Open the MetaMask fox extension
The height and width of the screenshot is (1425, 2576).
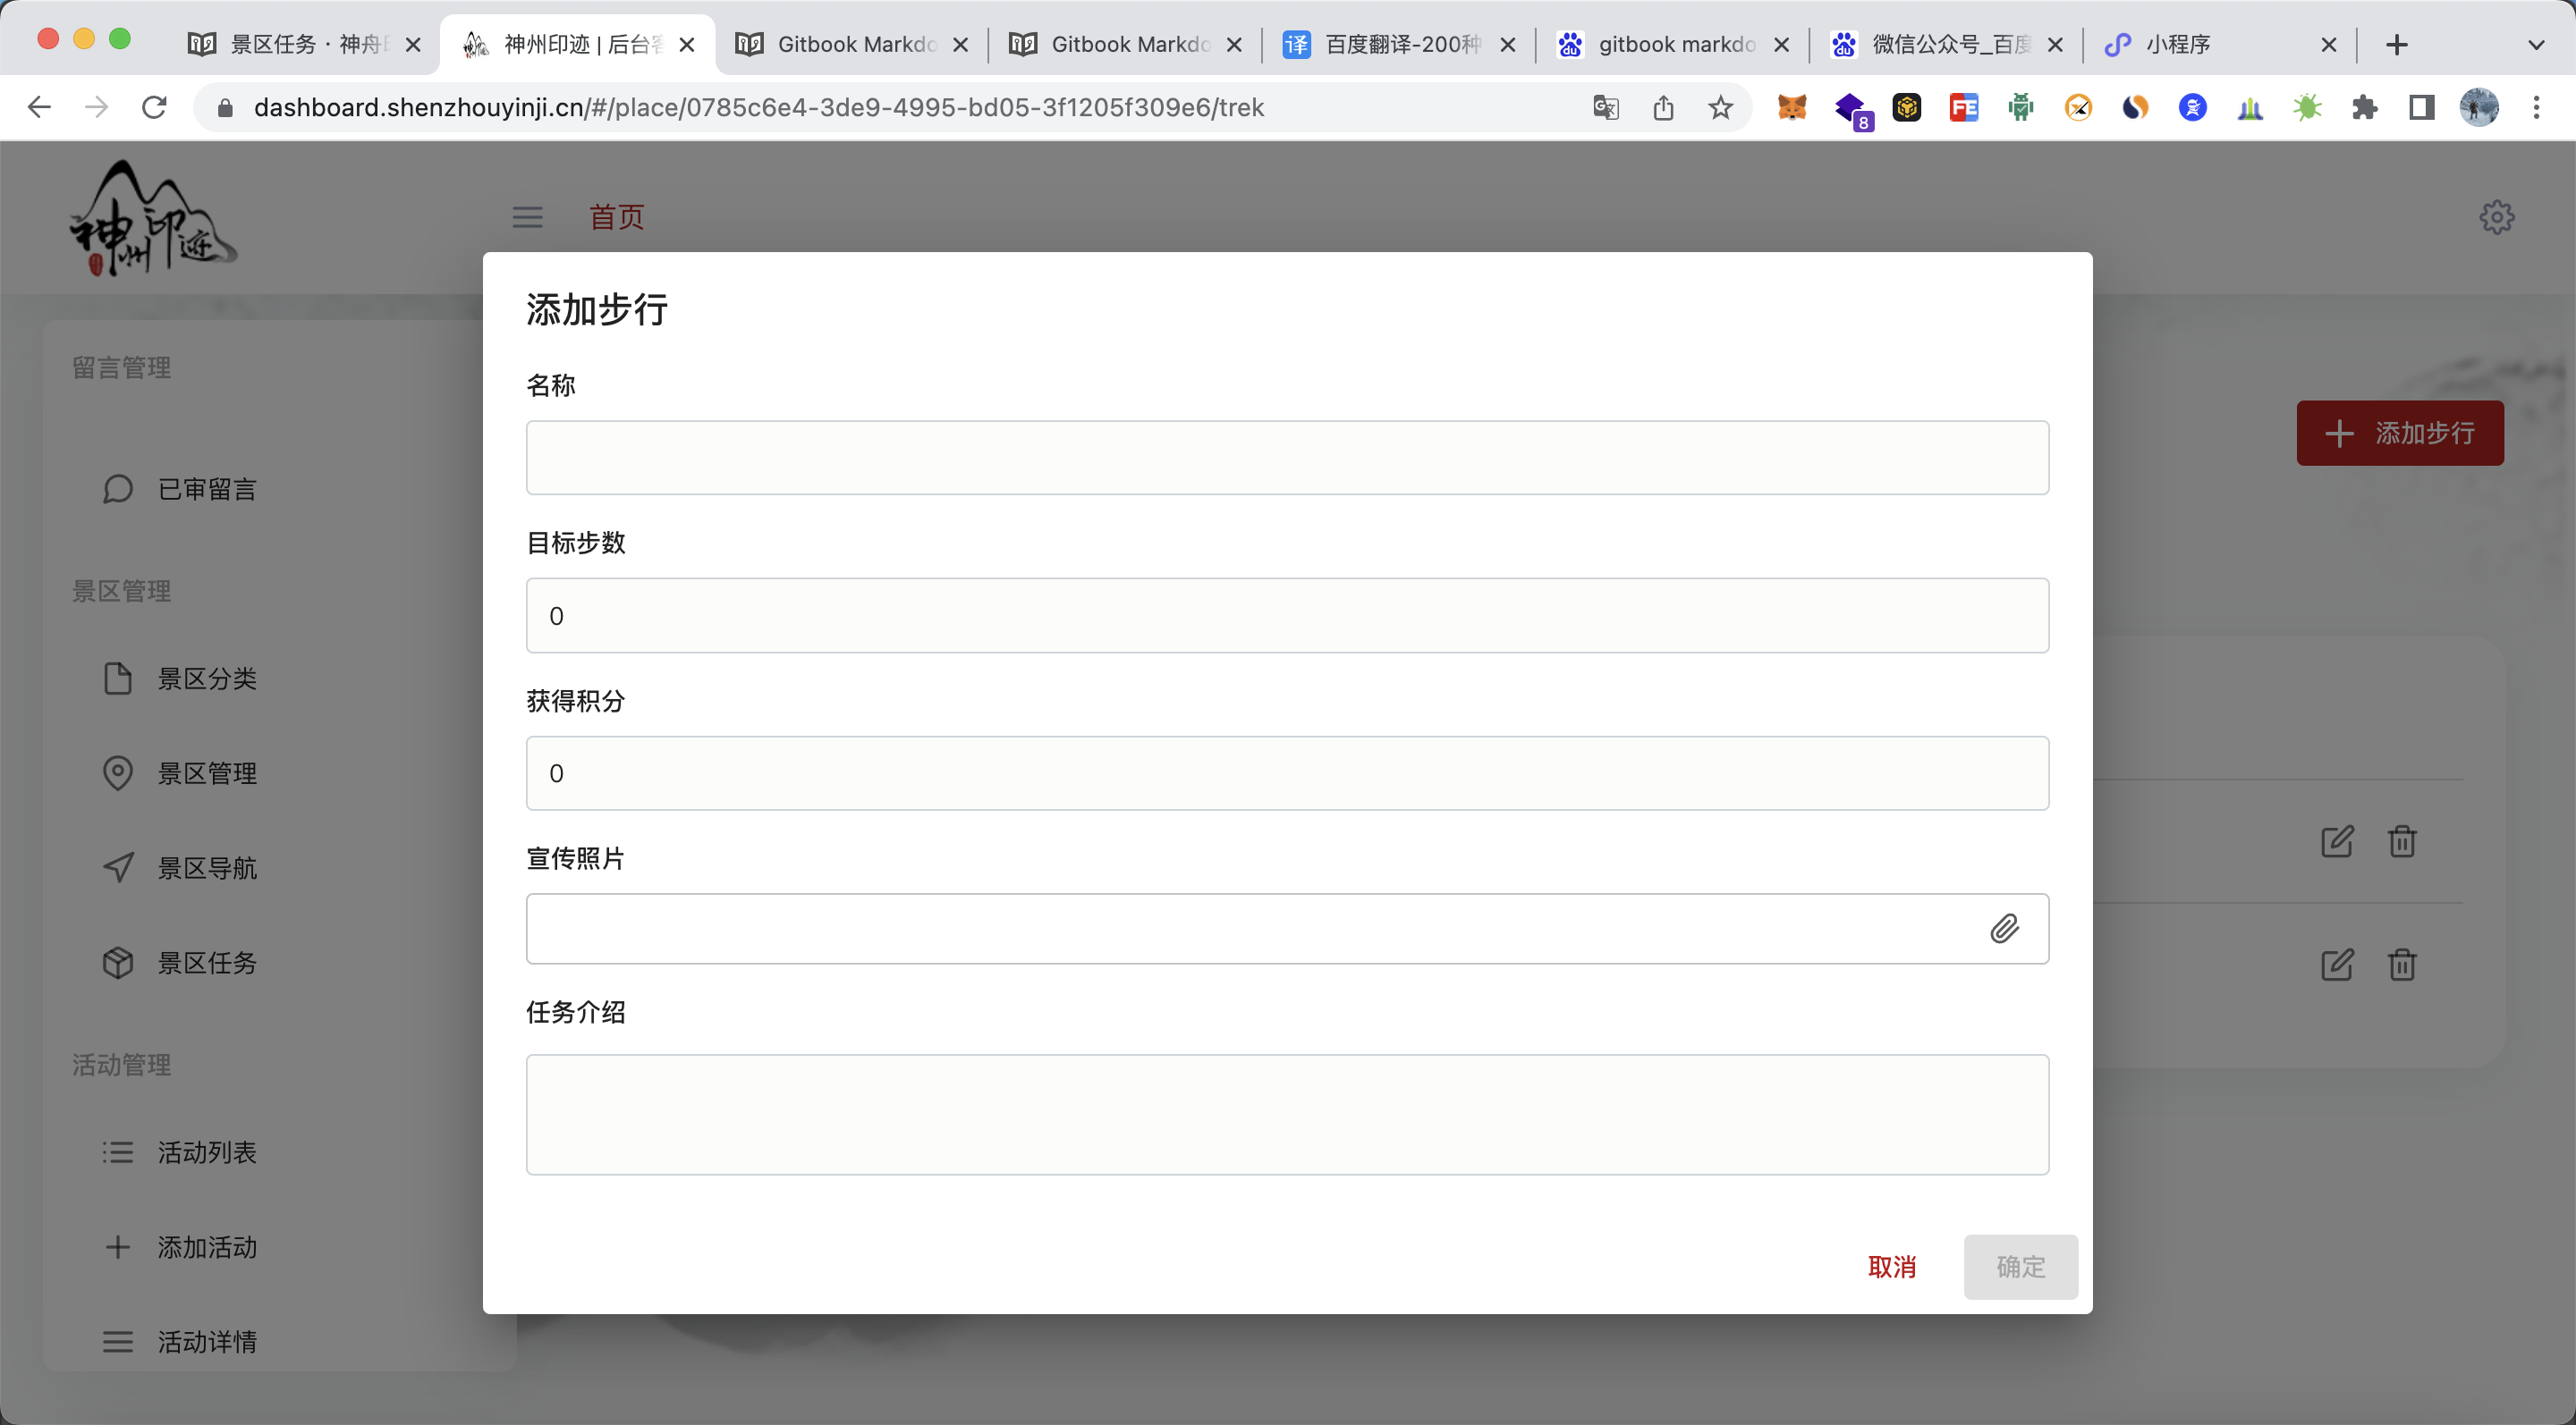click(x=1792, y=107)
